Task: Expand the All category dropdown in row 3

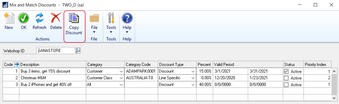Action: pos(121,85)
